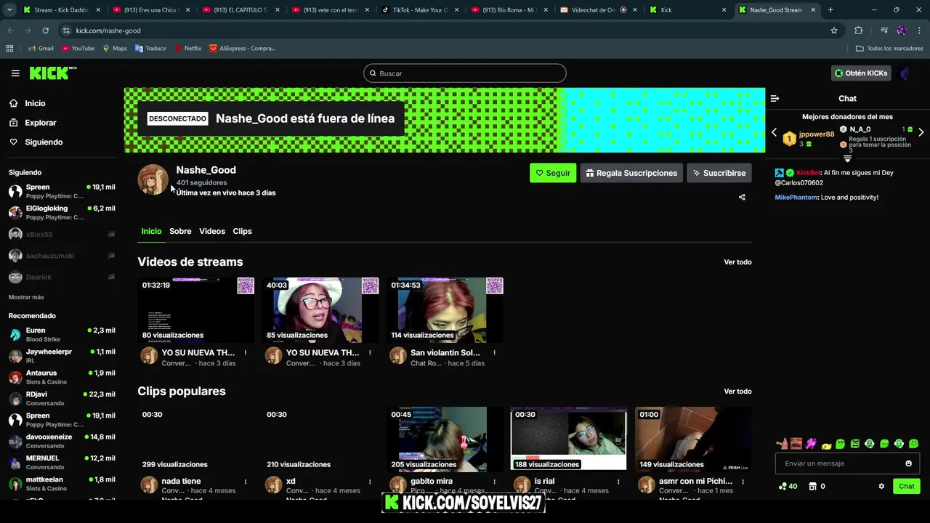This screenshot has height=523, width=930.
Task: Bookmark this page with star icon
Action: coord(834,31)
